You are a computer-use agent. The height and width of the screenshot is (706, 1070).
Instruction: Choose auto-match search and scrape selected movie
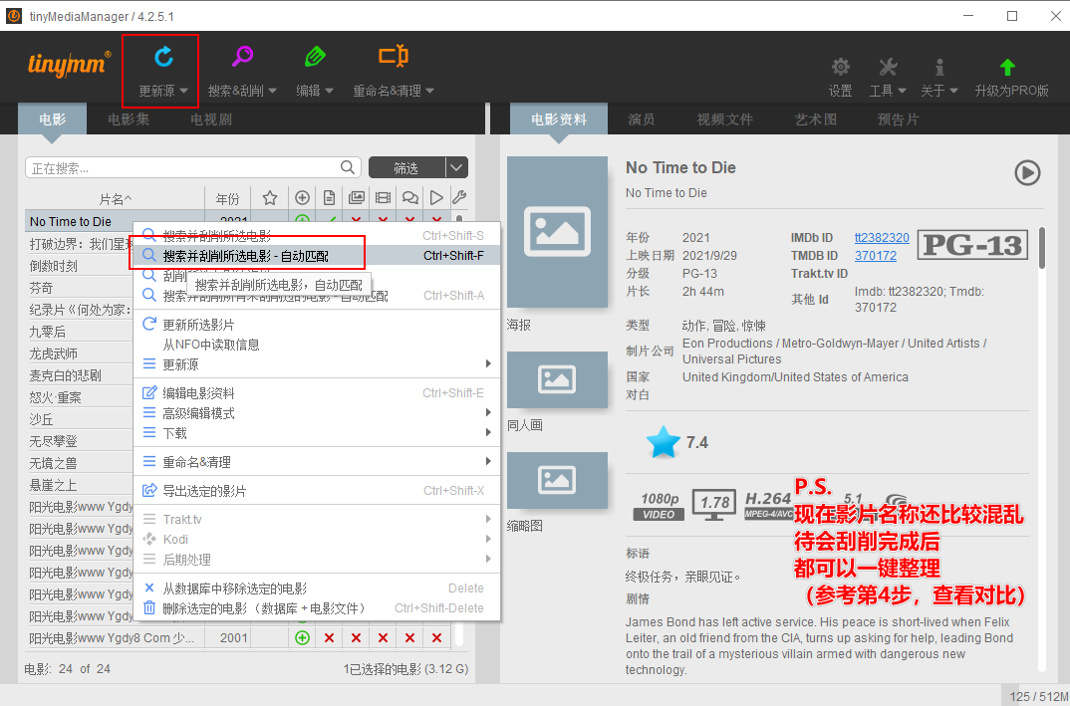(x=245, y=256)
